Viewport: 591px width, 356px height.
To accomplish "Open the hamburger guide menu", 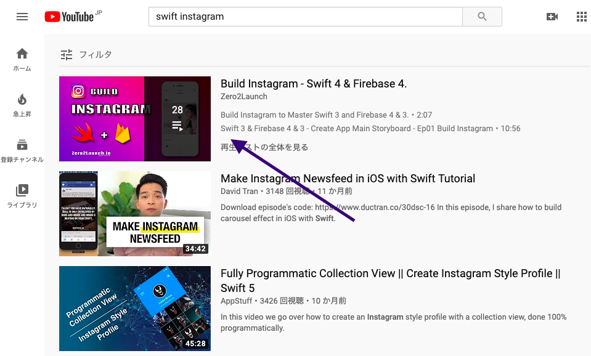I will tap(22, 17).
